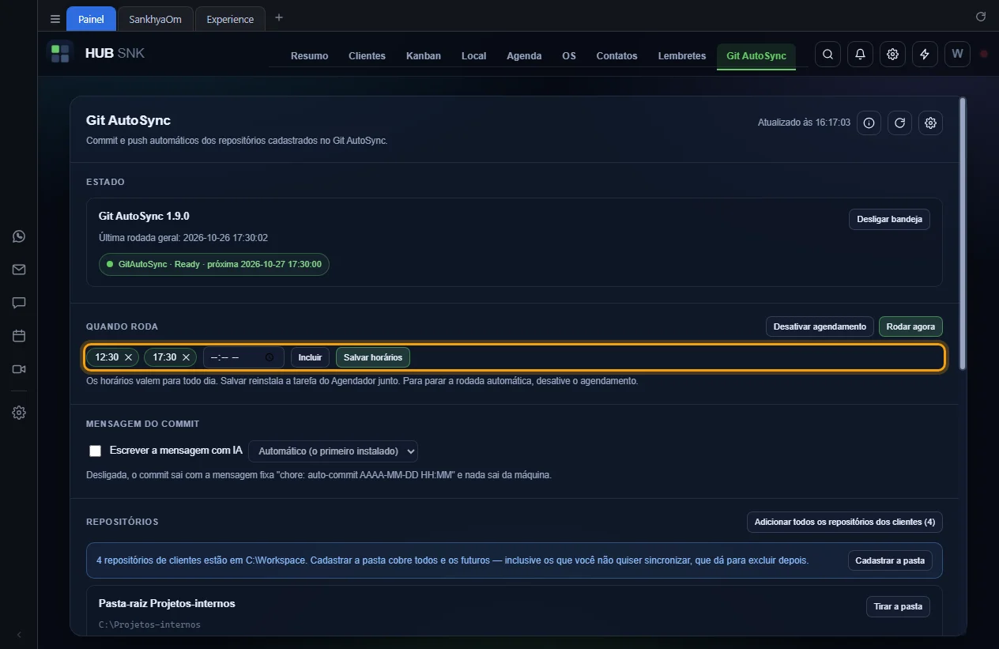Open the clock picker in time field
This screenshot has height=649, width=999.
[x=270, y=357]
